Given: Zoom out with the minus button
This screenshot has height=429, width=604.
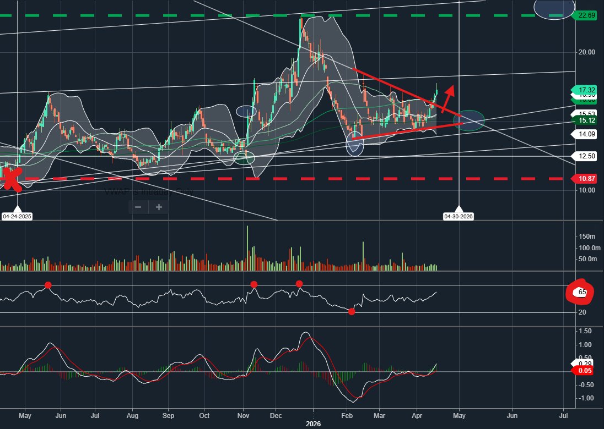Looking at the screenshot, I should pos(138,207).
